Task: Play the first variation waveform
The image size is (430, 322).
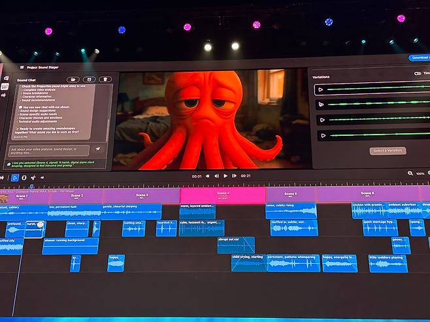Action: click(x=321, y=89)
